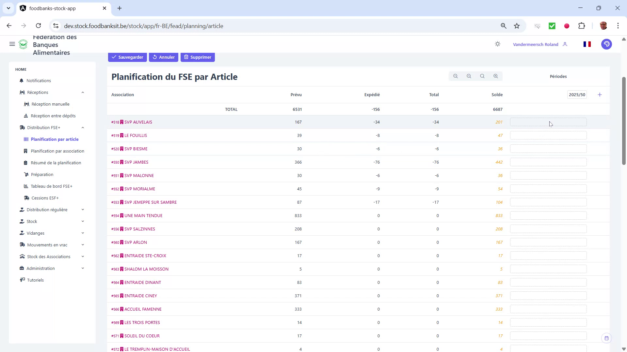Toggle the sidebar hamburger menu
Screen dimensions: 627x352
pos(12,44)
